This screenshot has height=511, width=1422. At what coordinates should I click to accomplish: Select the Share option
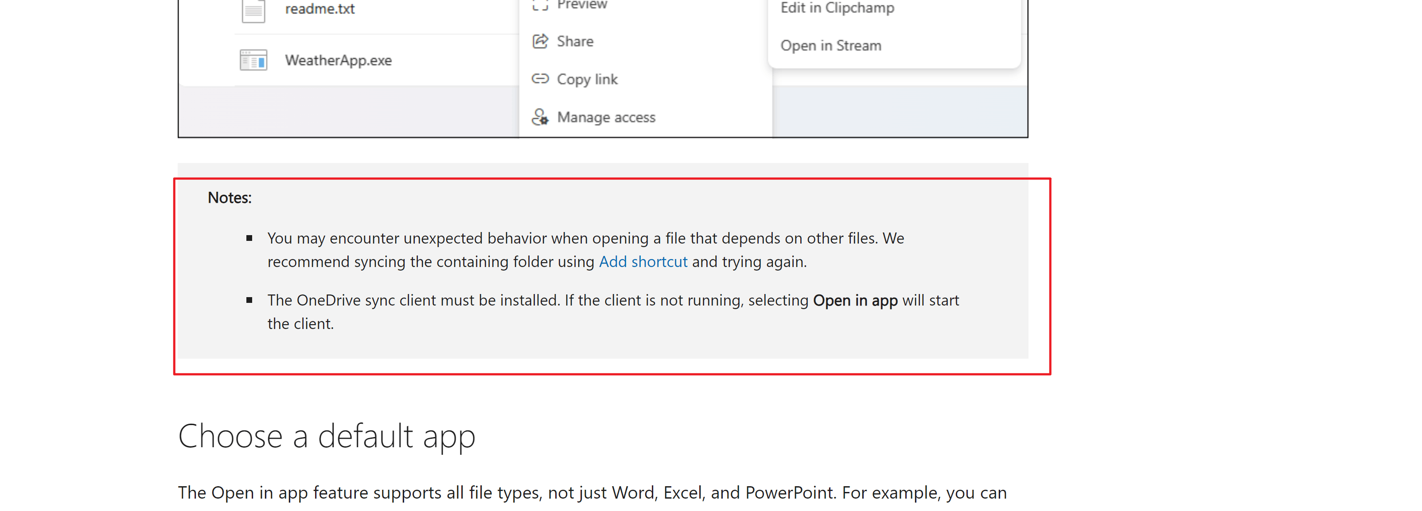coord(575,41)
